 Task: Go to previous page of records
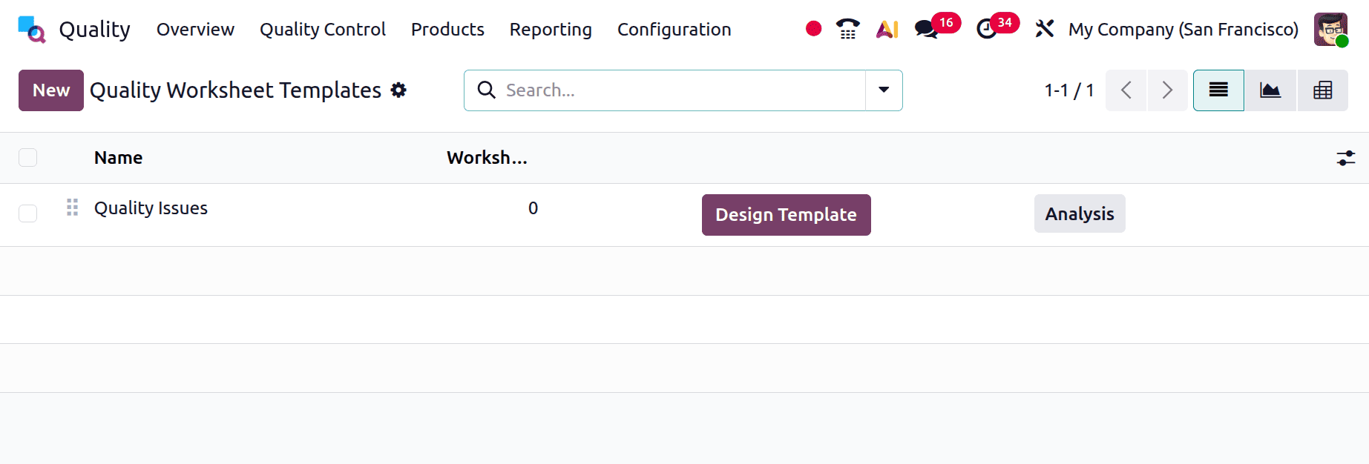click(1126, 90)
